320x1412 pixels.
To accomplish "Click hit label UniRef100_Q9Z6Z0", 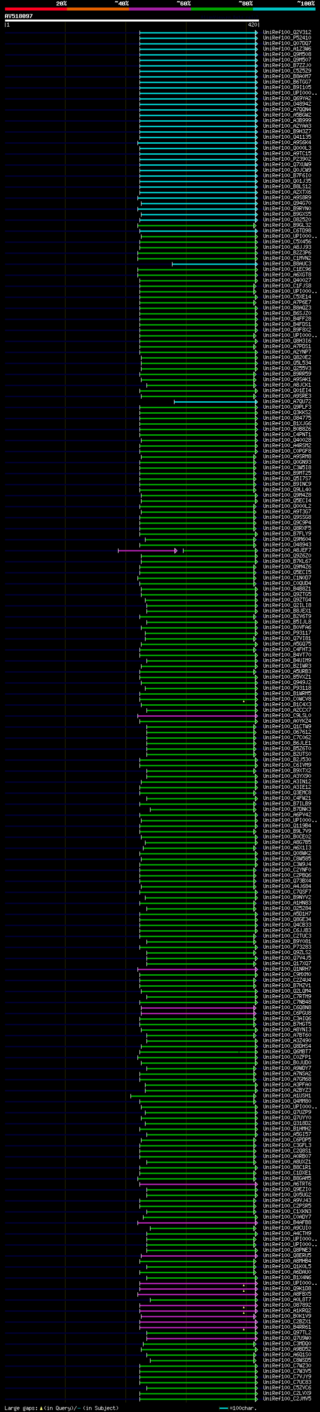I will click(x=287, y=556).
